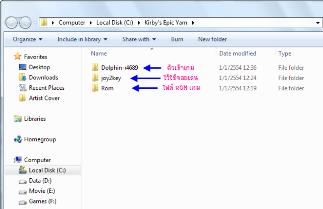Create a New folder from the toolbar

point(212,39)
